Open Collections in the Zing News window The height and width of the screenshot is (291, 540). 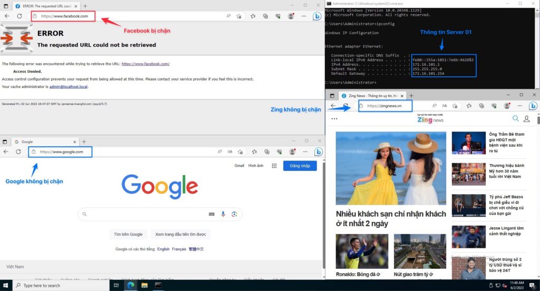[x=481, y=106]
